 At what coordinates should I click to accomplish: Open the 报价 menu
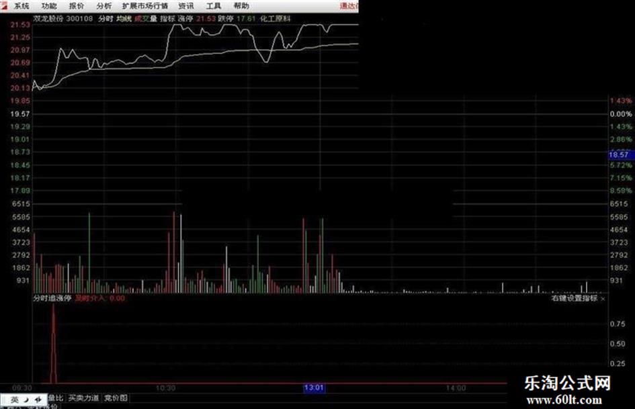77,6
